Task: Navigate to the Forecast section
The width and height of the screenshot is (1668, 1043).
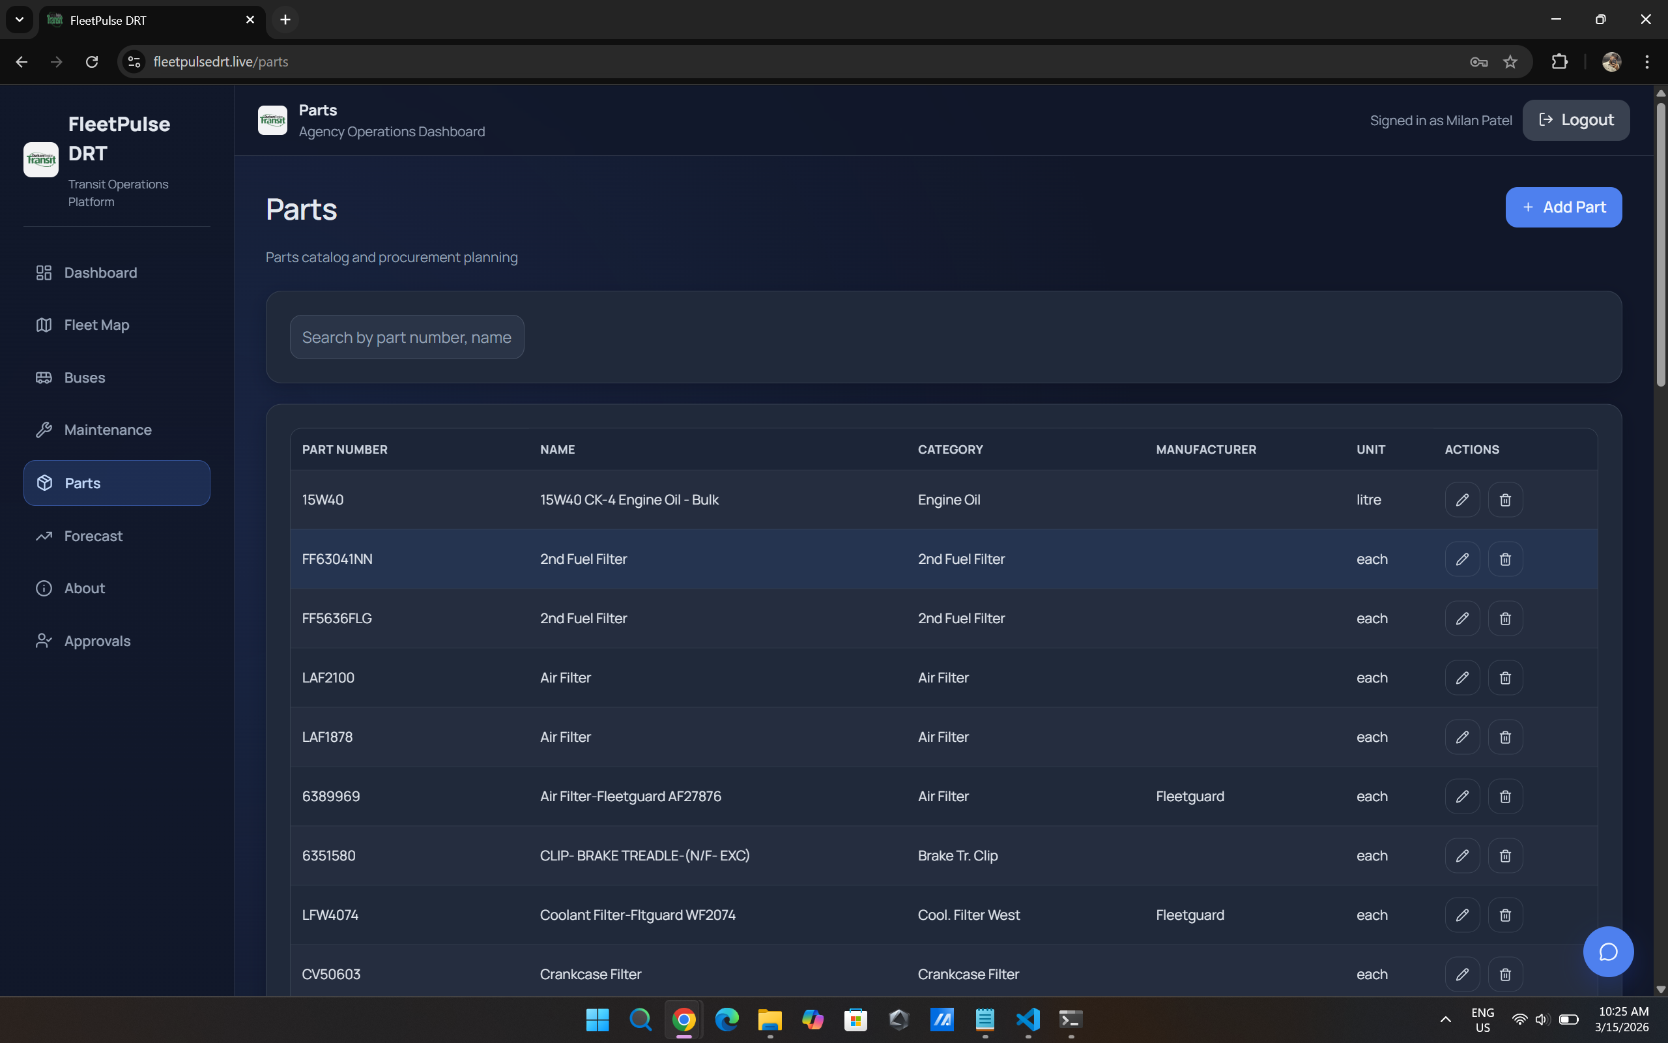Action: (93, 536)
